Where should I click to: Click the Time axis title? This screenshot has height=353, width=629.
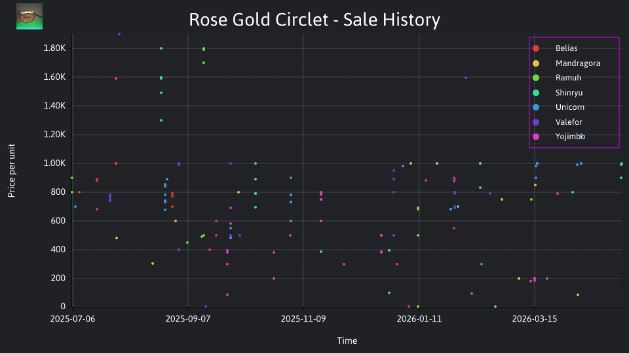coord(347,341)
